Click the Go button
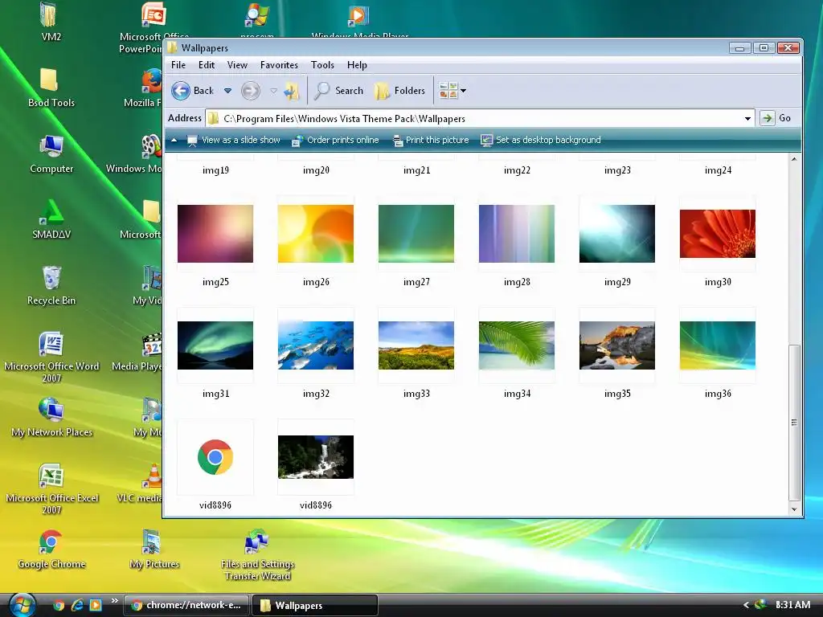Viewport: 823px width, 617px height. 776,118
